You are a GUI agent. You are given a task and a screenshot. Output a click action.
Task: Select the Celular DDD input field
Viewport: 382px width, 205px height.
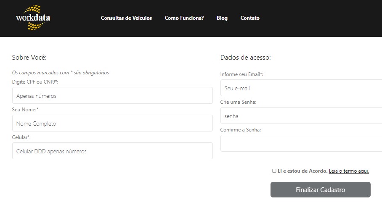pos(112,151)
